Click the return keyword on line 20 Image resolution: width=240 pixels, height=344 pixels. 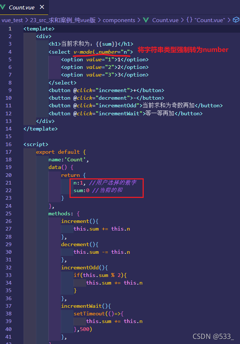pyautogui.click(x=70, y=175)
